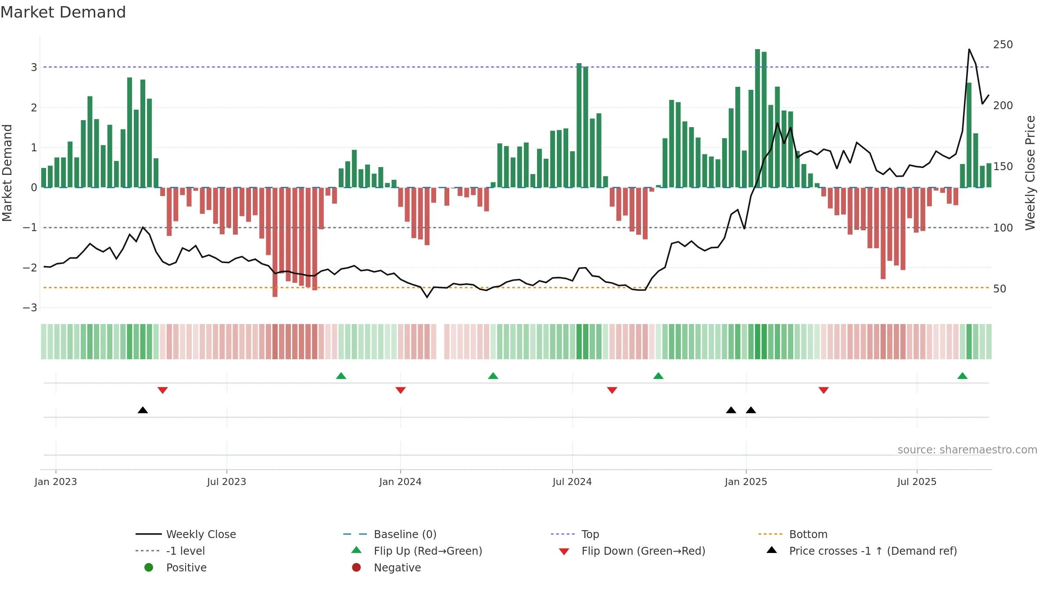Click the flip-up marker in autumn 2024
The height and width of the screenshot is (592, 1053).
click(658, 376)
